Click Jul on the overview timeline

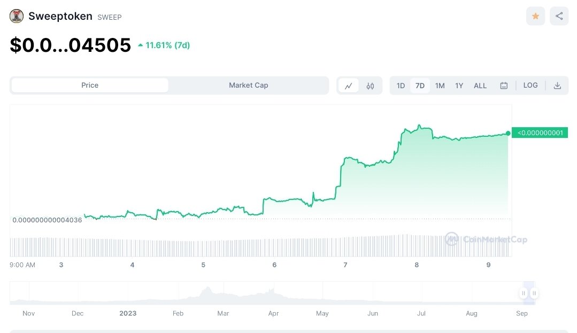click(x=421, y=314)
